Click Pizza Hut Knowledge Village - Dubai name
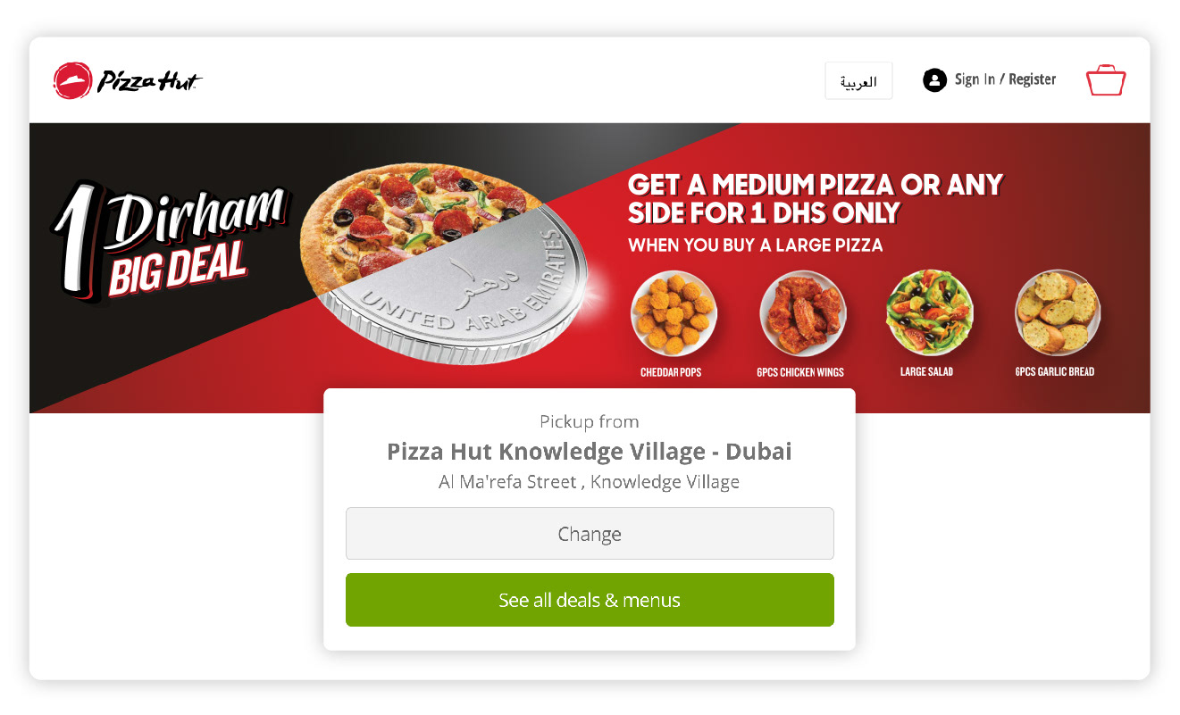The image size is (1180, 715). (590, 451)
